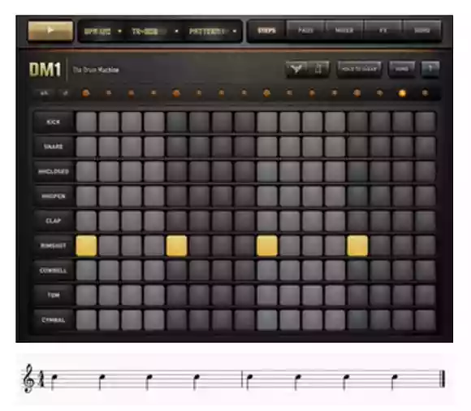Click the brightly lit step 15 indicator LED
471x411 pixels.
point(402,93)
